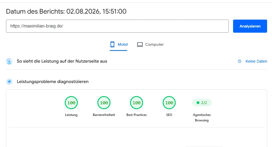
Task: Click the user experience icon beside Nutzerseite heading
Action: tap(9, 61)
